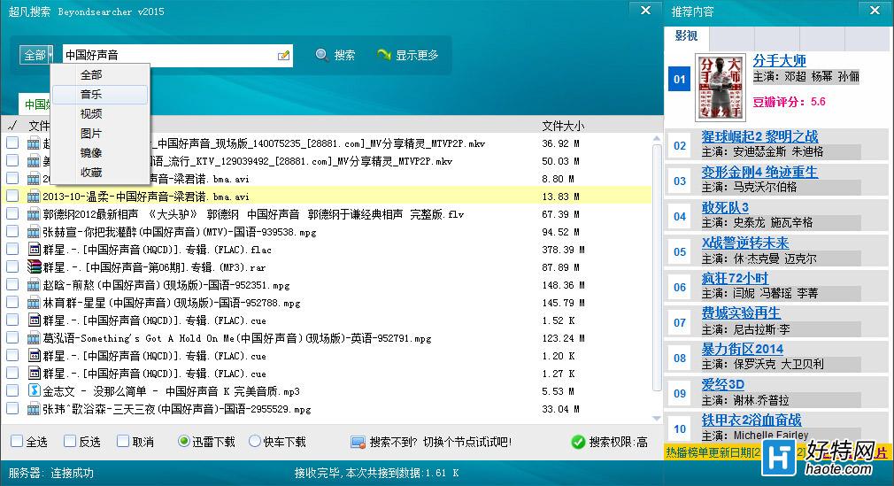
Task: Click the icon of the 1.27 K cue file
Action: click(34, 374)
